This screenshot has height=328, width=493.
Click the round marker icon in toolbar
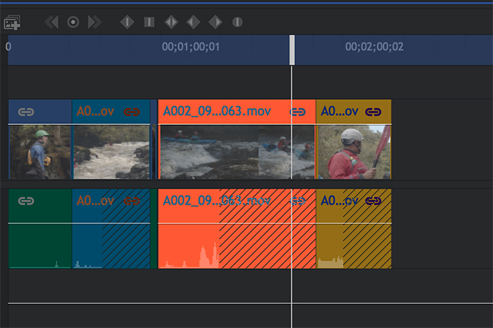click(x=237, y=22)
